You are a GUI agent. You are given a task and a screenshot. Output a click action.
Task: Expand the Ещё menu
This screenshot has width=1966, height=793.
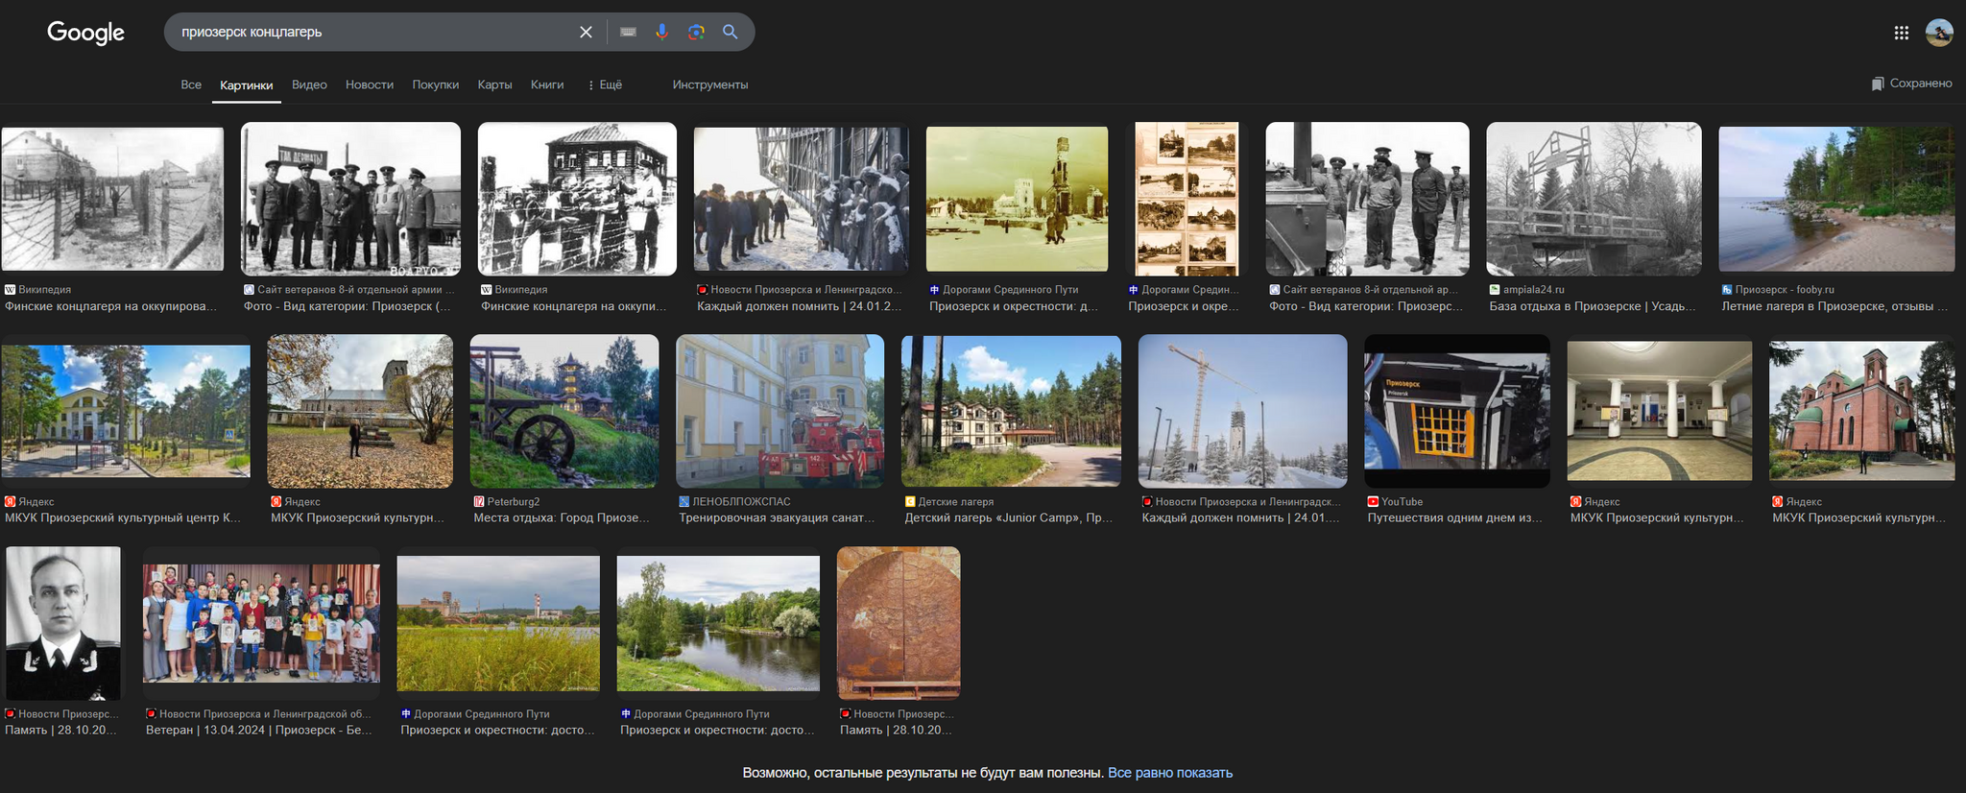coord(605,84)
